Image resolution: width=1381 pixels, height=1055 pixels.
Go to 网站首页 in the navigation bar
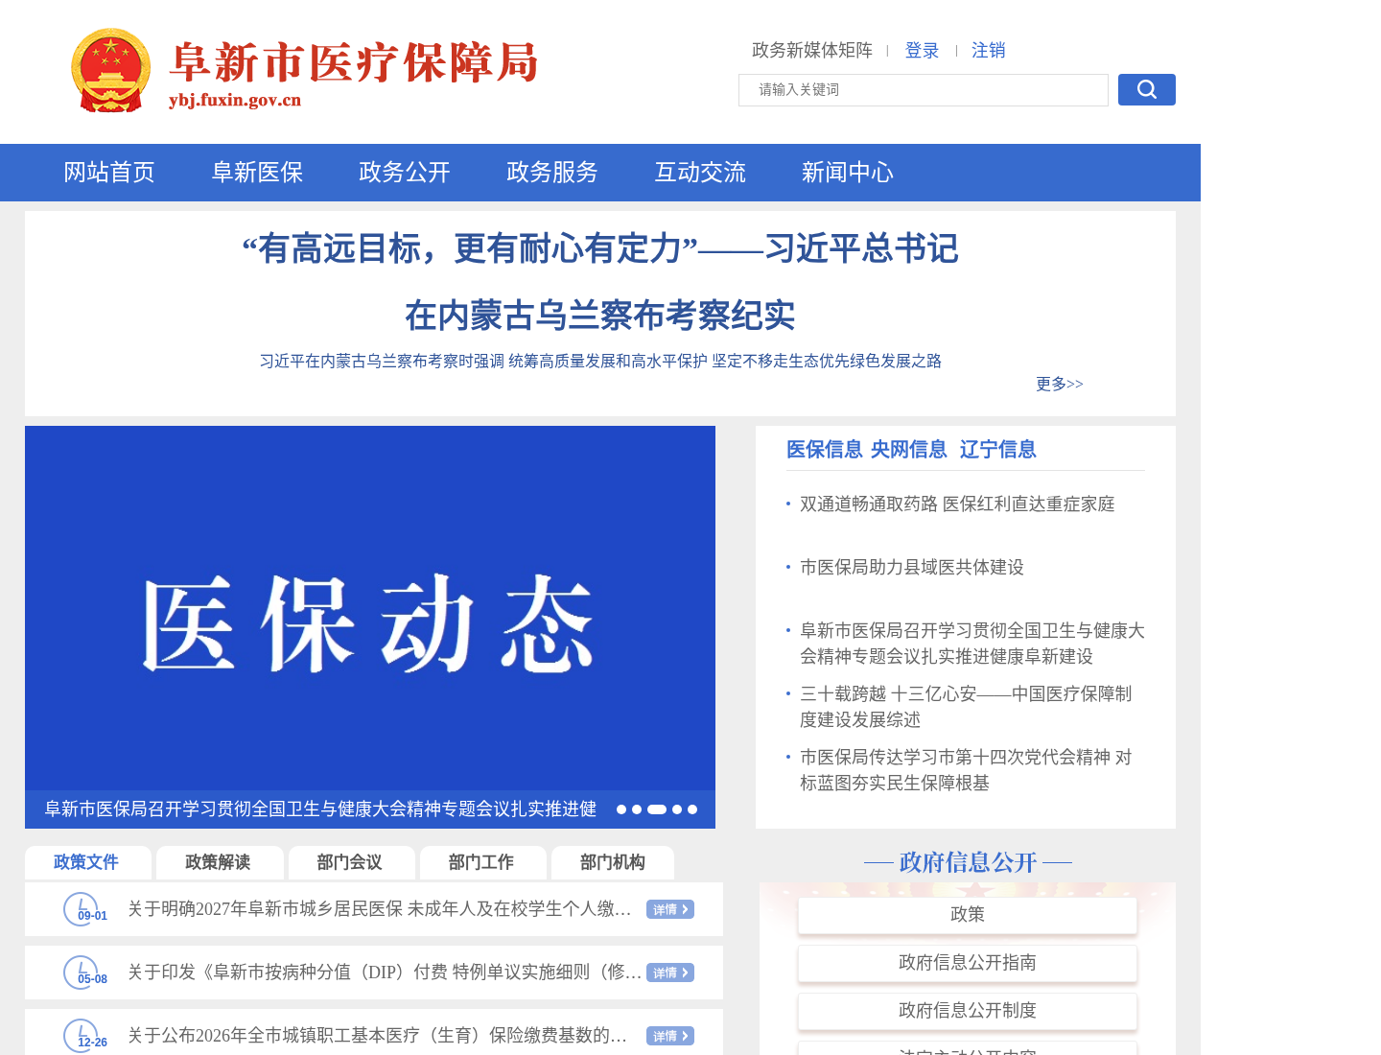(109, 173)
